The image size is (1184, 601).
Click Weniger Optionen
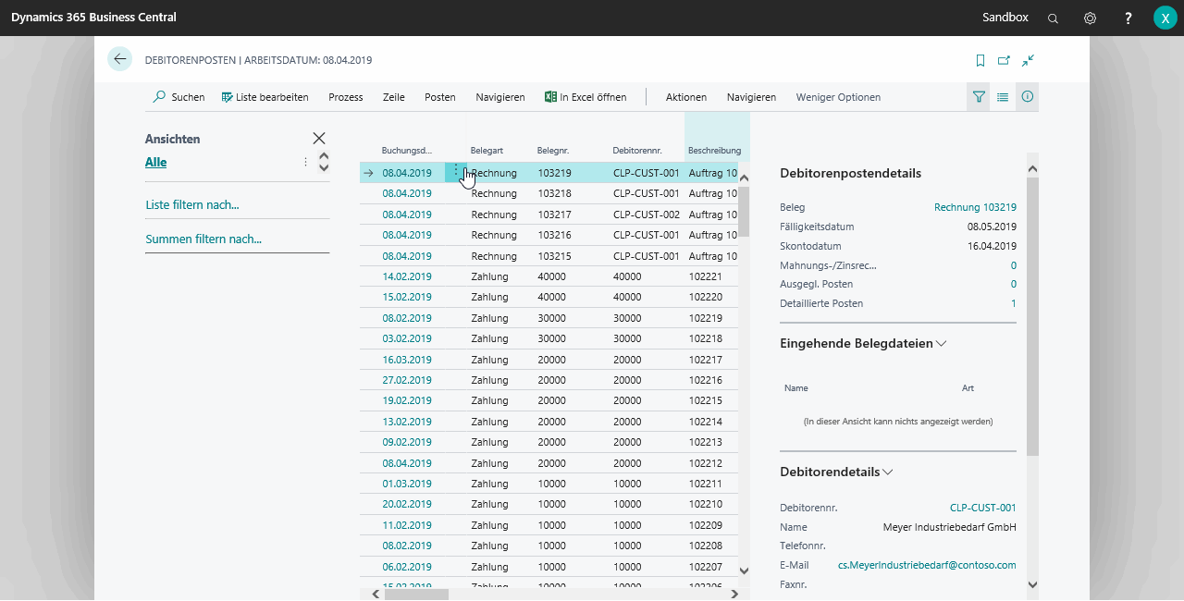click(x=838, y=97)
